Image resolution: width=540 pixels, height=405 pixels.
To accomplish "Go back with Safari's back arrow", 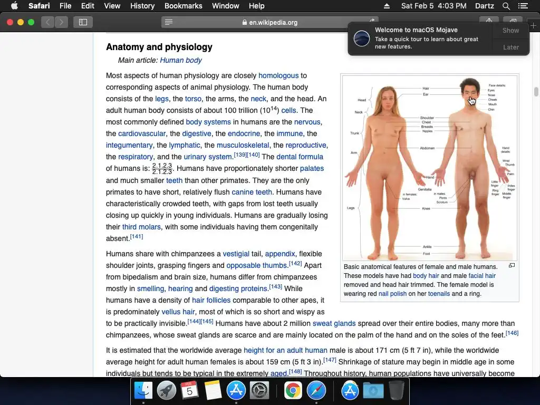I will [x=48, y=22].
